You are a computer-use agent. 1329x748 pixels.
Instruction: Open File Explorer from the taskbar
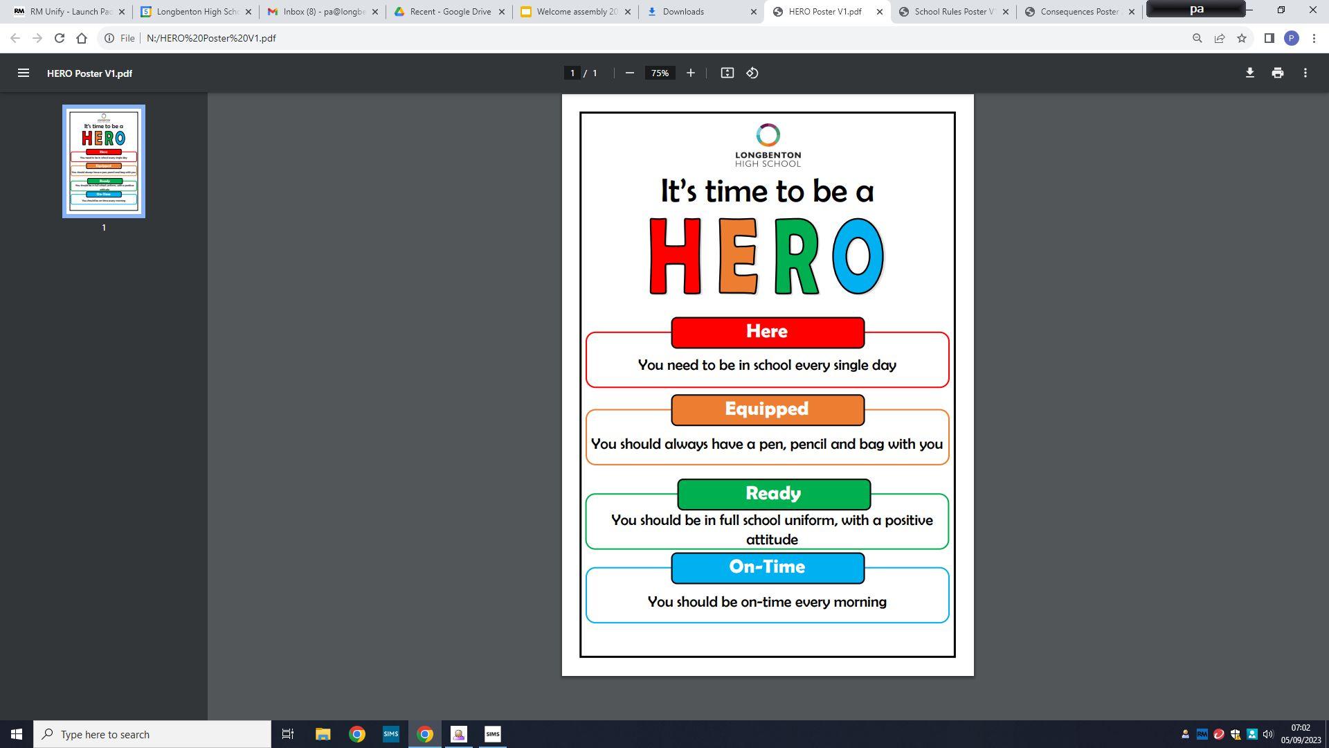pyautogui.click(x=323, y=734)
